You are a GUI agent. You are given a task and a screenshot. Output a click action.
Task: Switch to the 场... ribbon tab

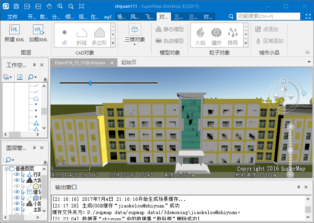(x=121, y=17)
